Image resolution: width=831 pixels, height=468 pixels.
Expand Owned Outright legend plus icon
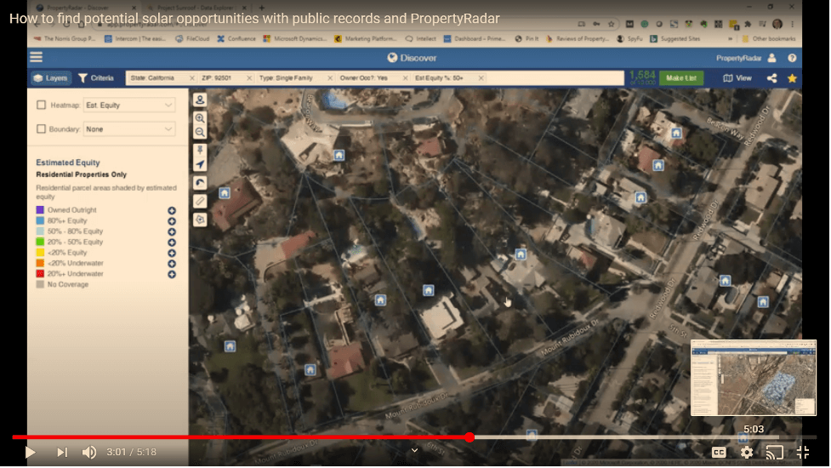tap(172, 210)
